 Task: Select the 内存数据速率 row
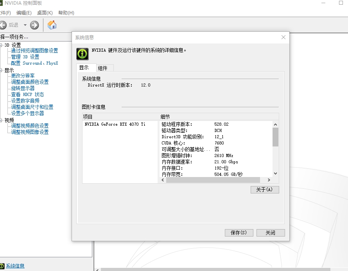point(216,162)
